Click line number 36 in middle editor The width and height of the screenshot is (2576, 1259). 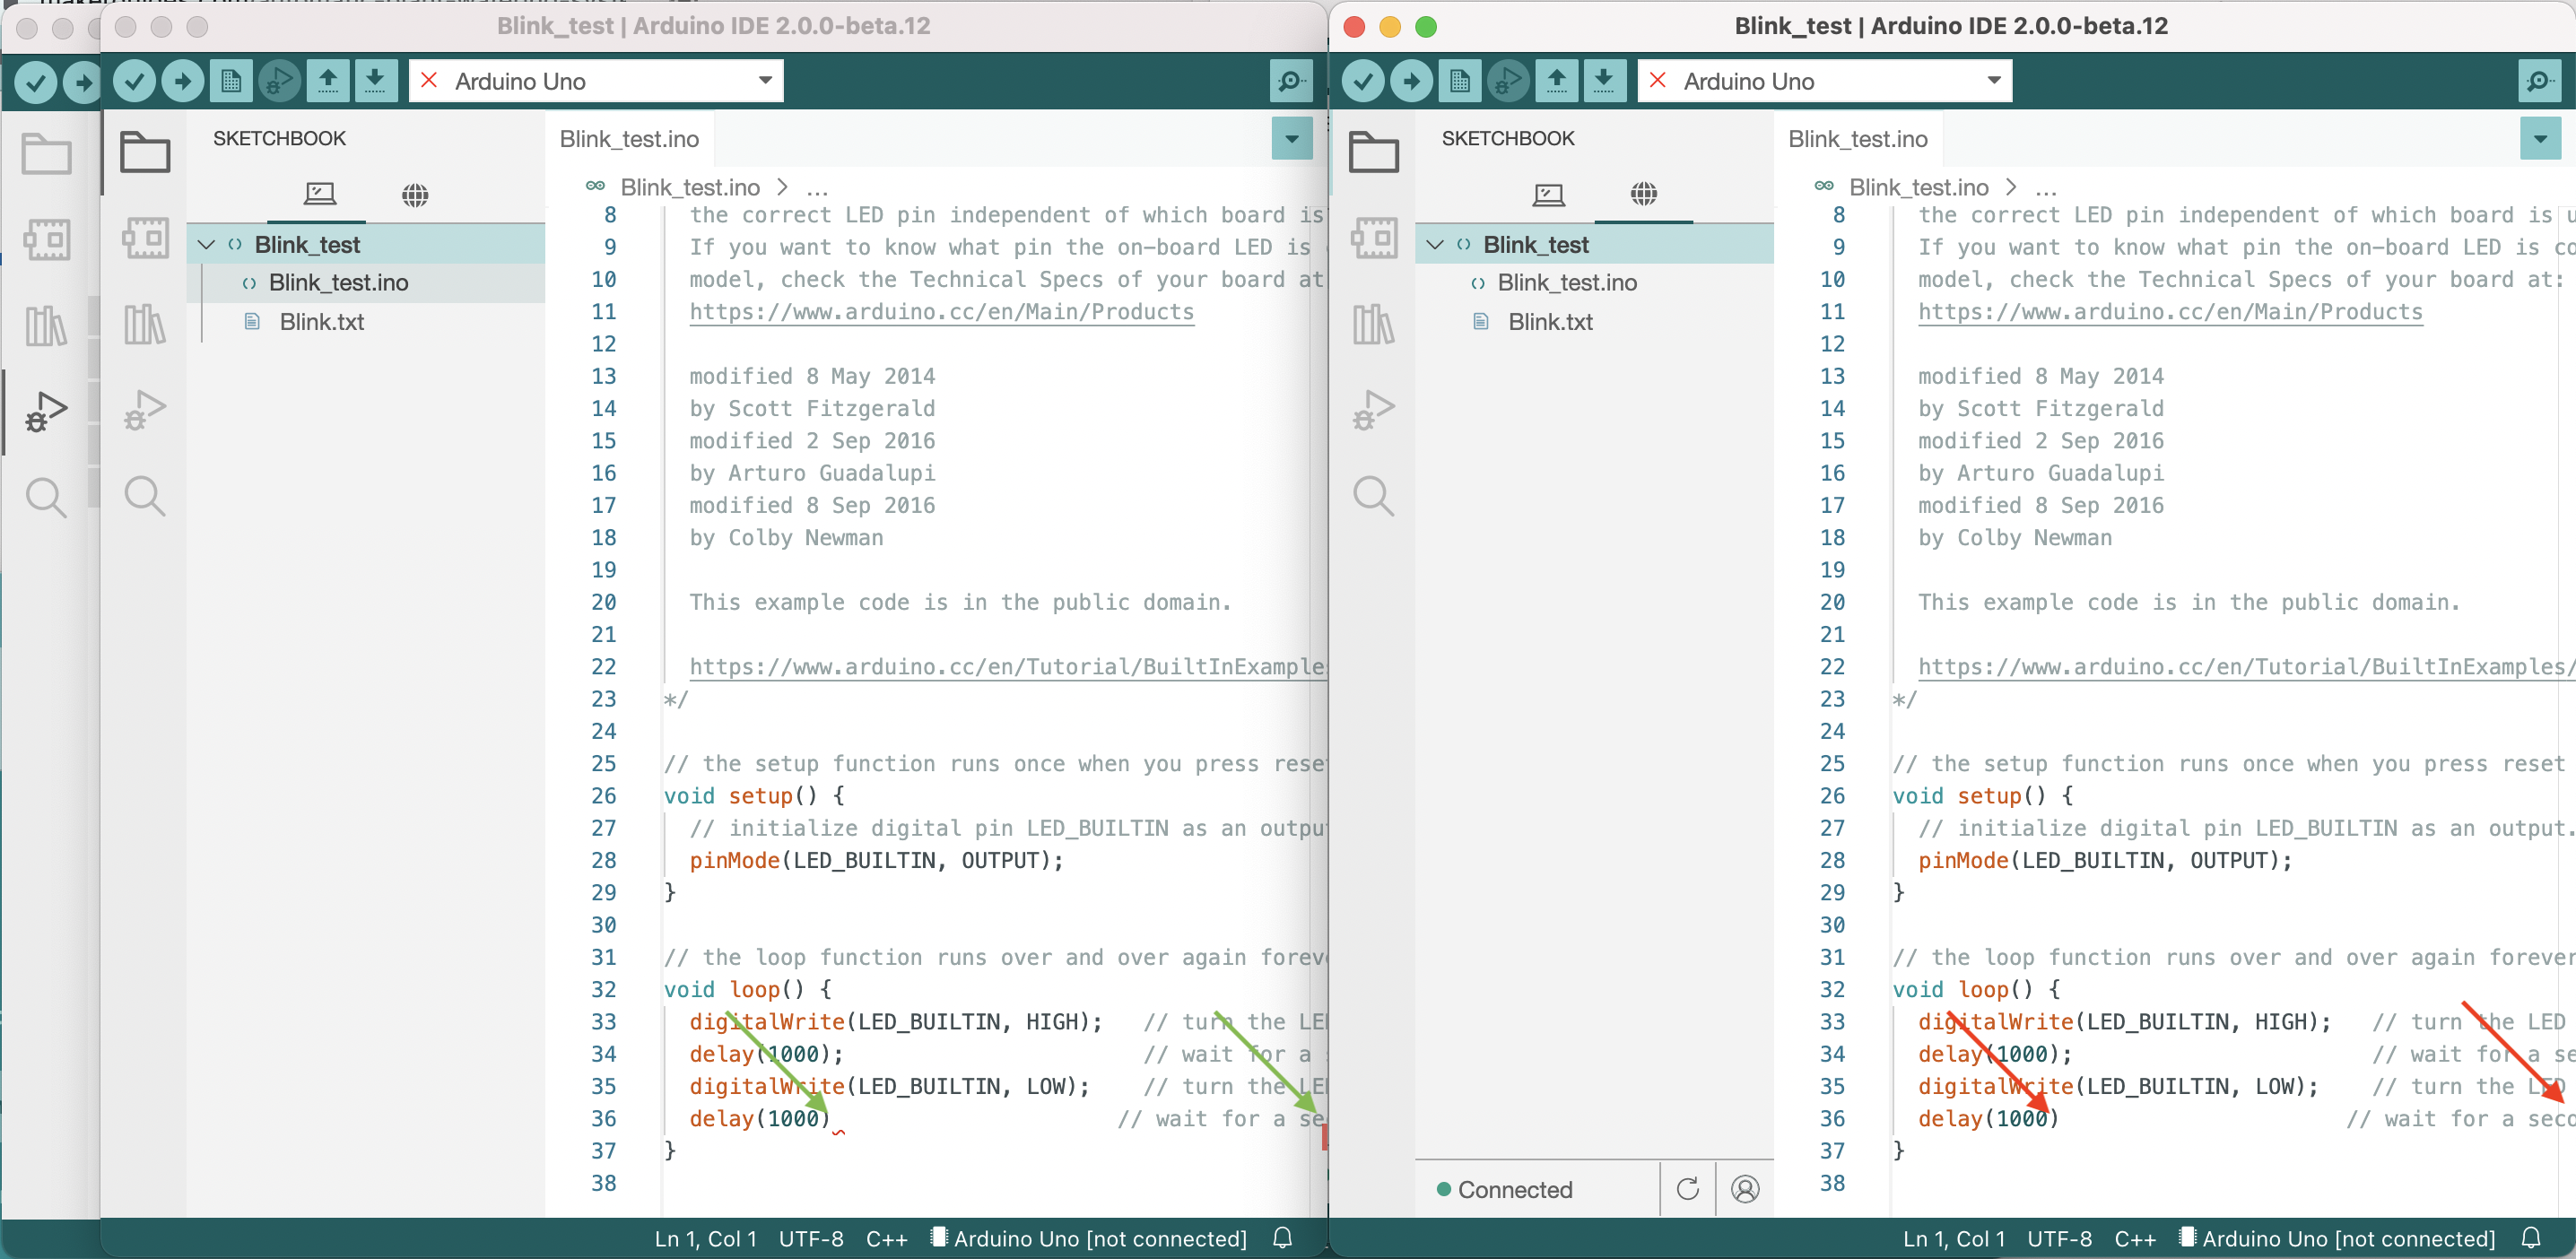[603, 1118]
